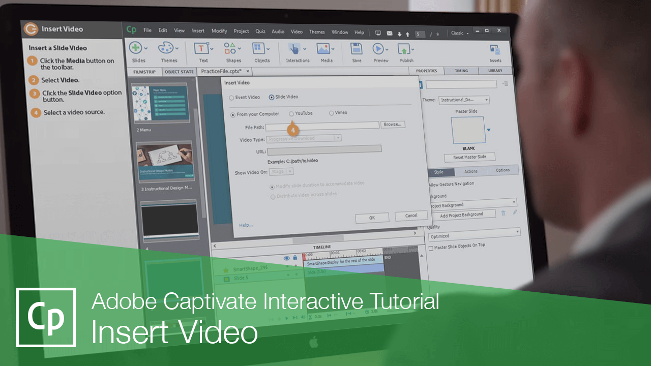Select the Shapes icon
The image size is (651, 366).
click(230, 48)
